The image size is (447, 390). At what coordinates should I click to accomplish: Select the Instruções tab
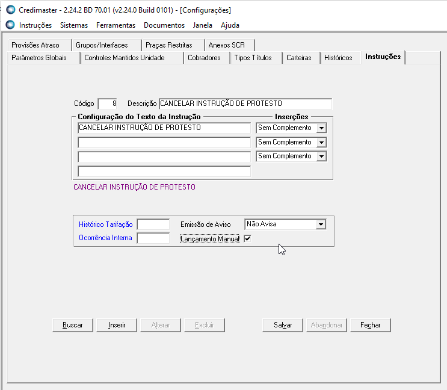(x=383, y=57)
